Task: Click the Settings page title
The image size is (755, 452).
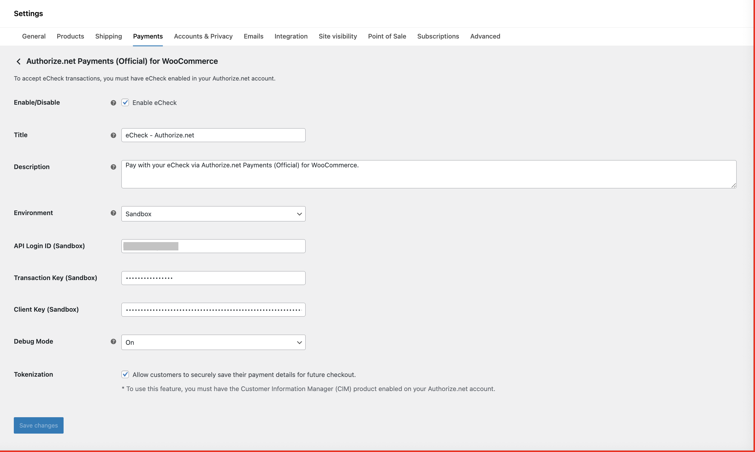Action: tap(28, 14)
